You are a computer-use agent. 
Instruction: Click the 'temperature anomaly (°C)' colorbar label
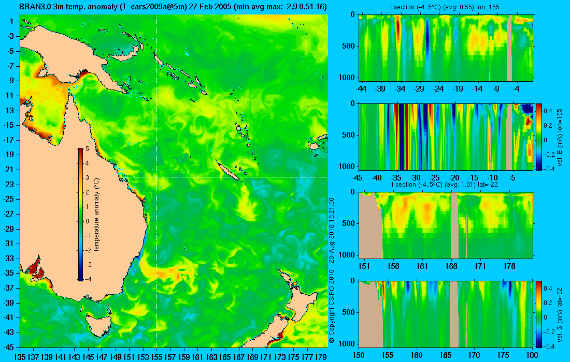pyautogui.click(x=96, y=215)
